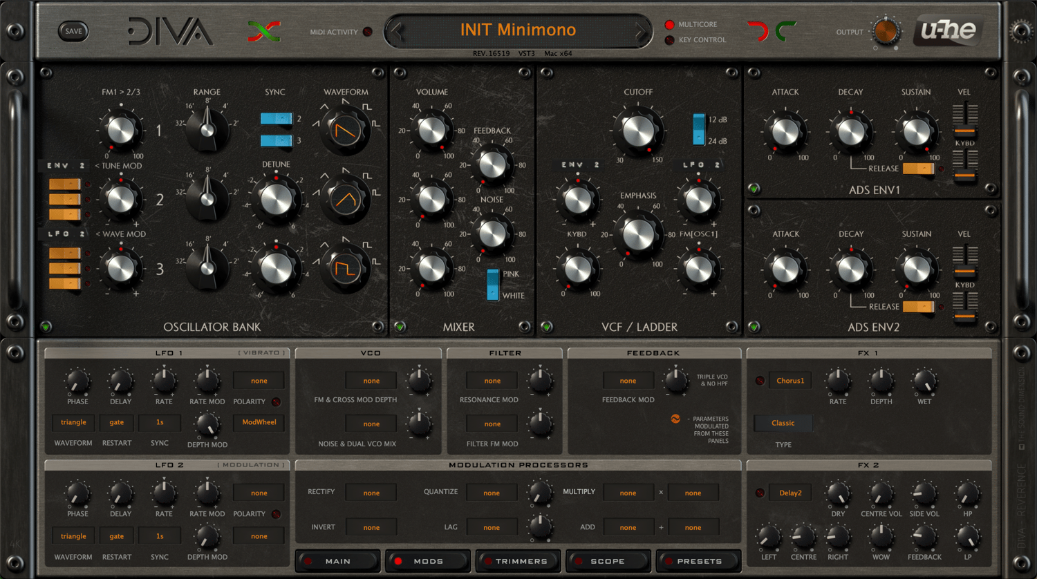Screen dimensions: 1037x579
Task: Select oscillator 1 waveform display
Action: click(345, 131)
